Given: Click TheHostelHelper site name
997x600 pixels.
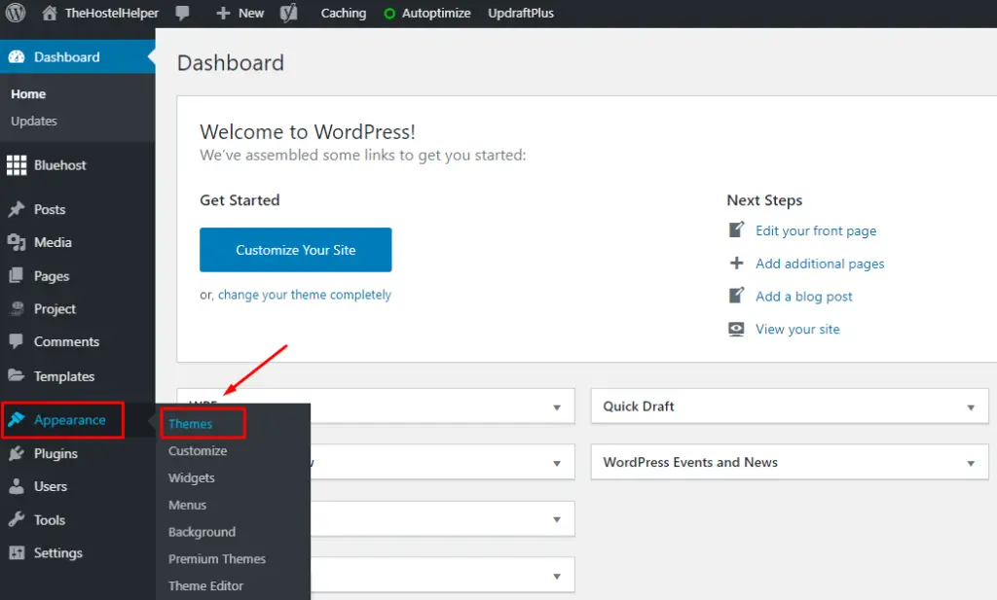Looking at the screenshot, I should point(112,14).
